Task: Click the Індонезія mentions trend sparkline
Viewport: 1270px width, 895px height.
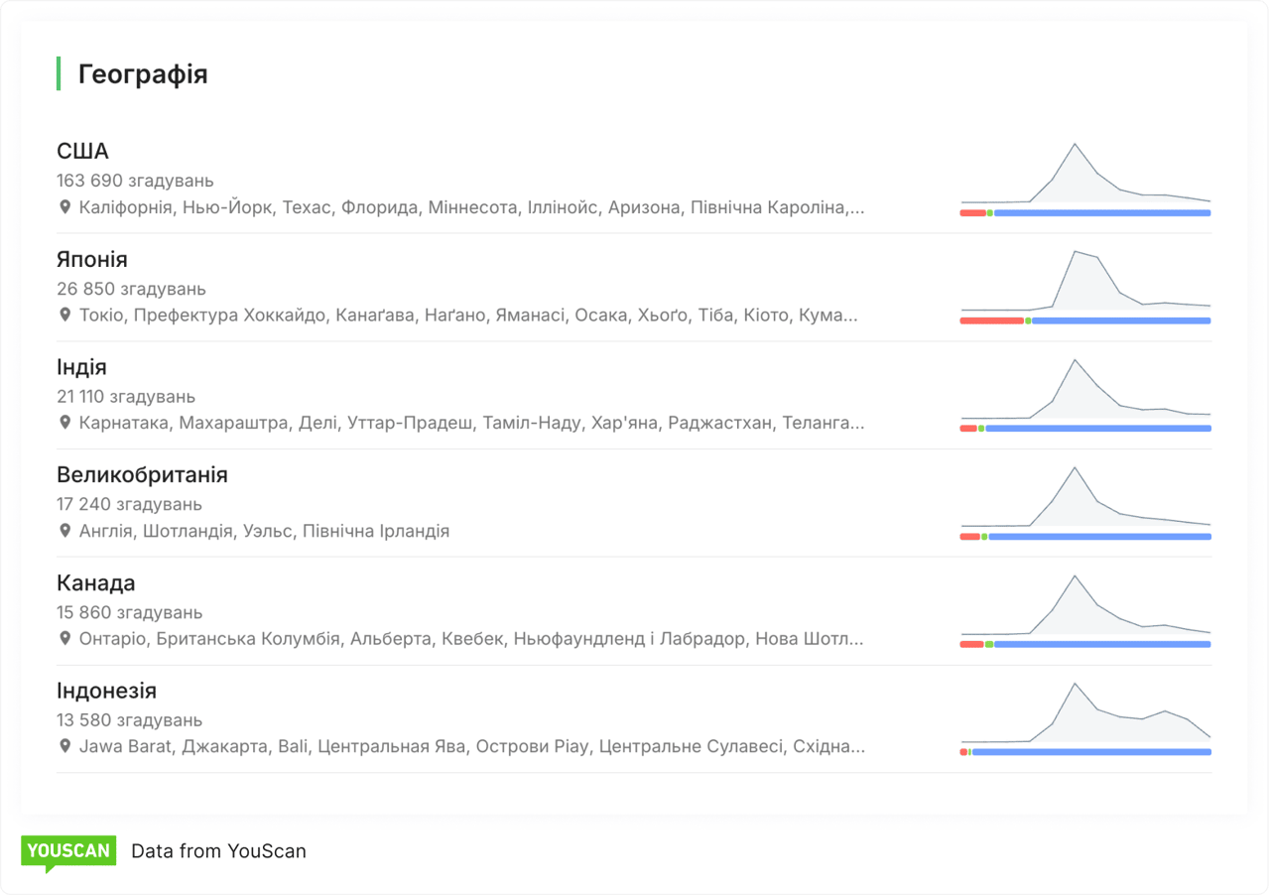Action: tap(1085, 714)
